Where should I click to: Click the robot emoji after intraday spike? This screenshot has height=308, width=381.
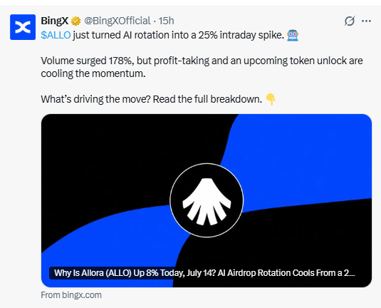tap(293, 35)
